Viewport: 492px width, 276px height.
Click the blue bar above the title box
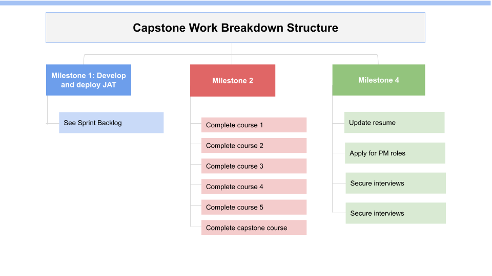pos(246,3)
